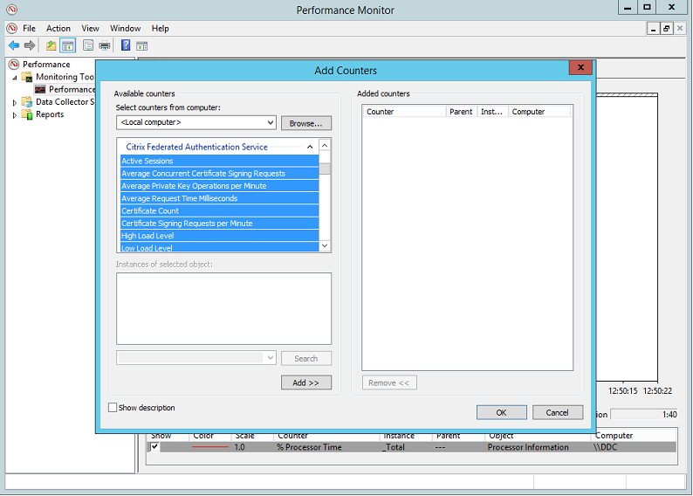Click the red line color swatch
693x496 pixels.
209,447
